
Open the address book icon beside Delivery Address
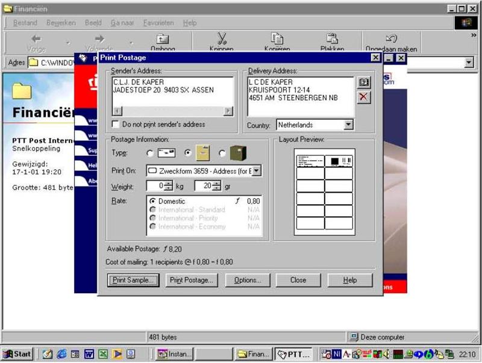pos(363,82)
